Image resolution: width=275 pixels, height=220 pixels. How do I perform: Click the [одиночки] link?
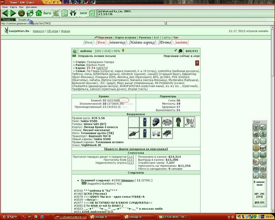(x=117, y=43)
